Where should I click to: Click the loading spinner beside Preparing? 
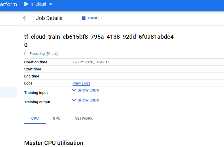[x=25, y=54]
